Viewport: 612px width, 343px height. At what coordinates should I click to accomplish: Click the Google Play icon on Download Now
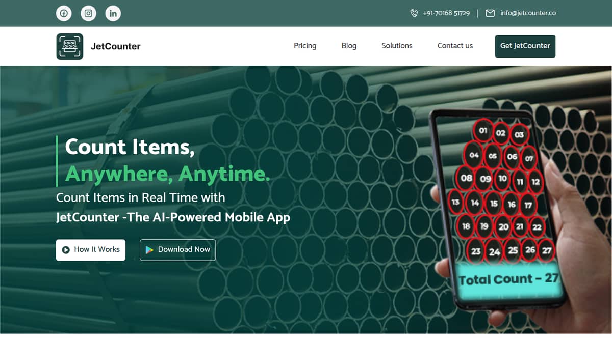149,250
